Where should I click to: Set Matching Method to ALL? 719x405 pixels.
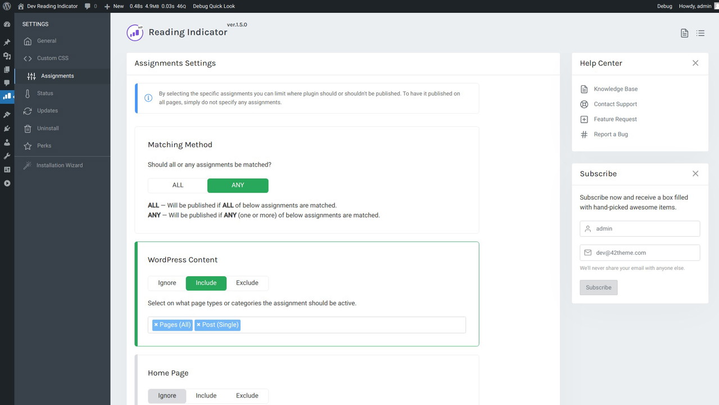pos(178,185)
